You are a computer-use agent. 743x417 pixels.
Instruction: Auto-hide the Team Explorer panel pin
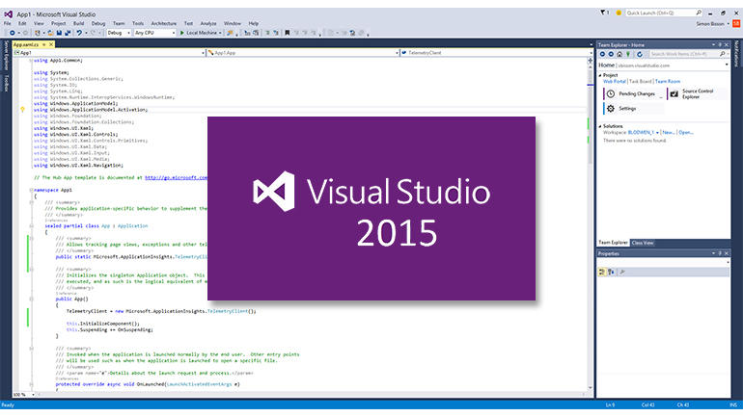(x=720, y=45)
